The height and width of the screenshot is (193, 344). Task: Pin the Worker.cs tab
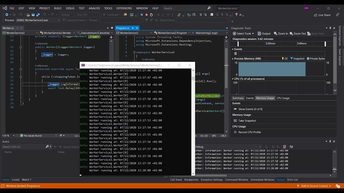(17, 28)
